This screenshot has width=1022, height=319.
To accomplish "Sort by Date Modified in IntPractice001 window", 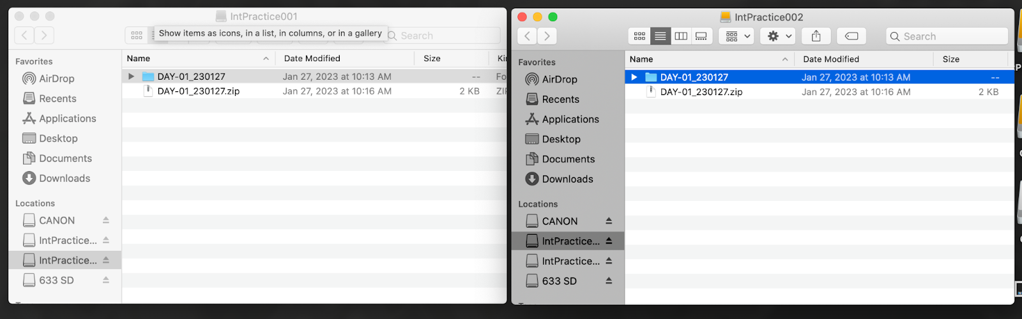I will pos(312,59).
